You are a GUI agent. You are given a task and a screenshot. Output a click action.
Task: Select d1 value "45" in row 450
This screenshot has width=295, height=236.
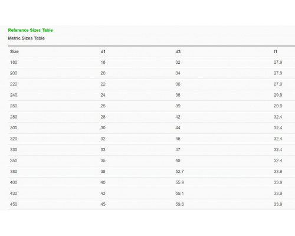103,204
